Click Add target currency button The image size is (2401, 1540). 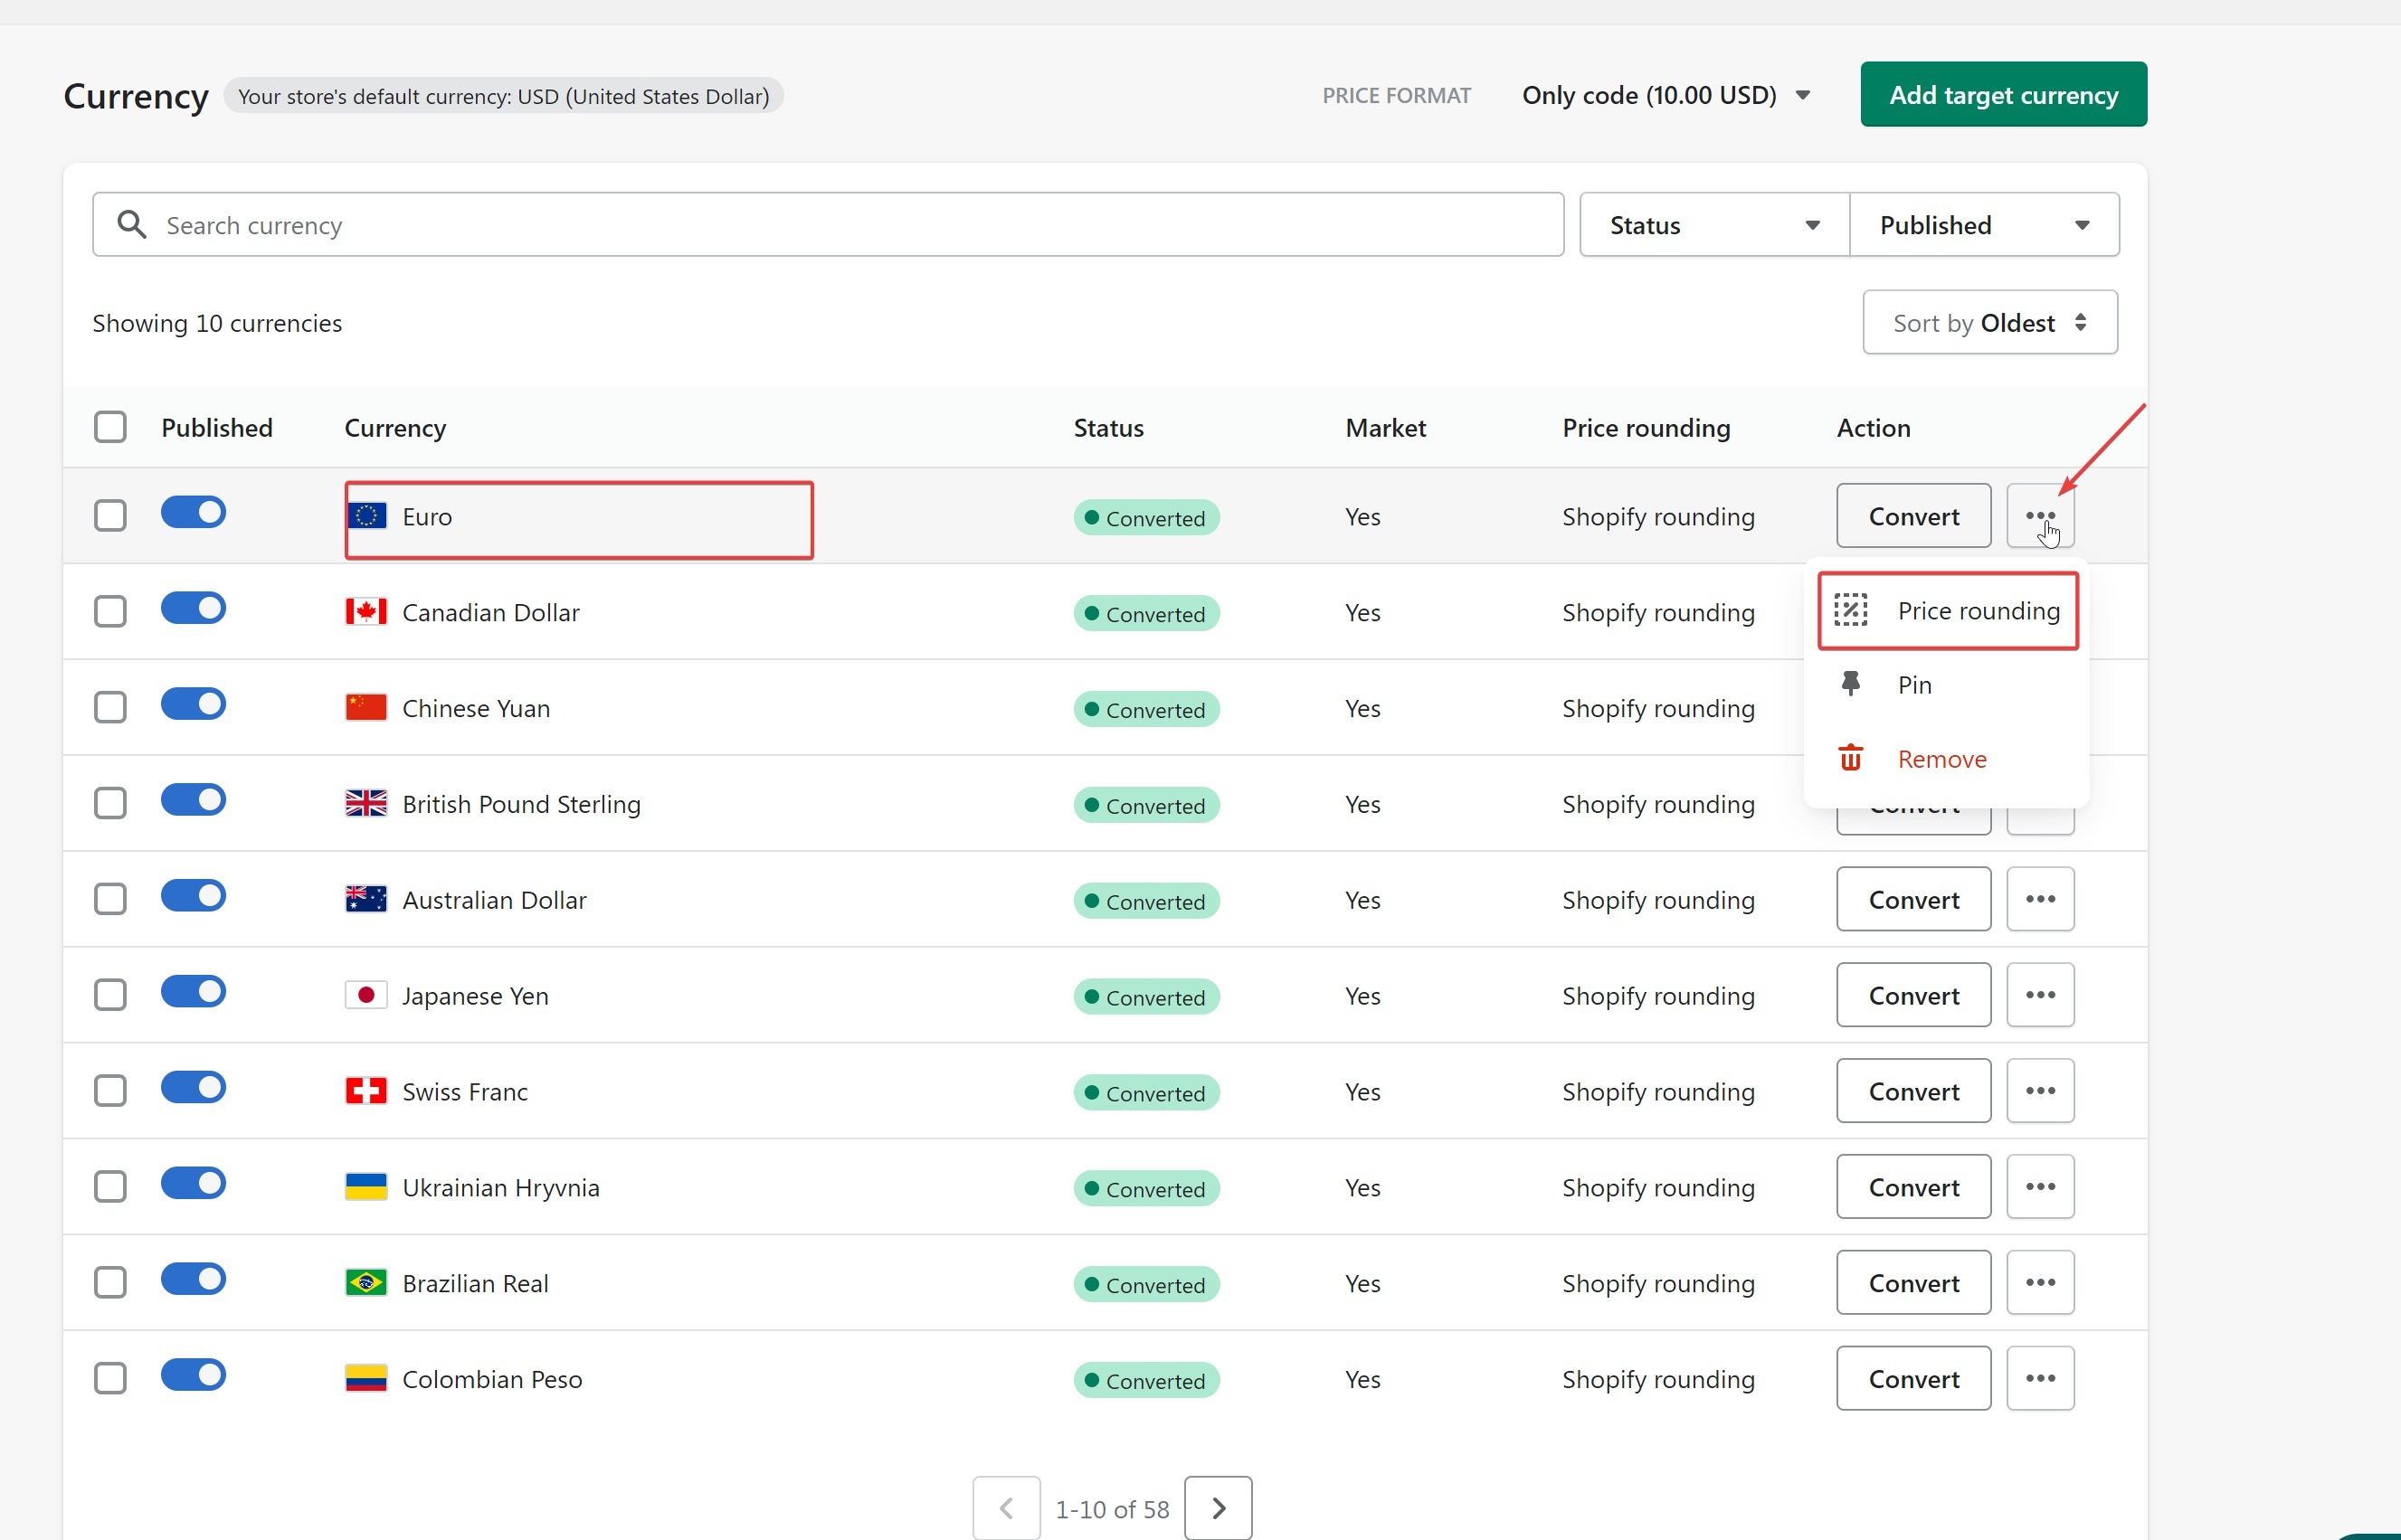tap(2004, 94)
